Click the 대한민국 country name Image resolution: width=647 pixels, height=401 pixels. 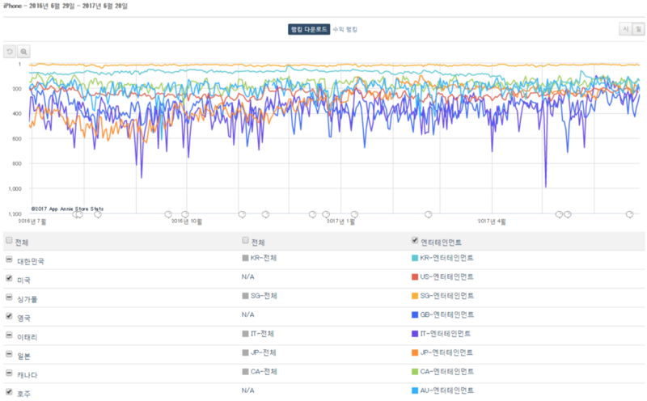point(31,262)
